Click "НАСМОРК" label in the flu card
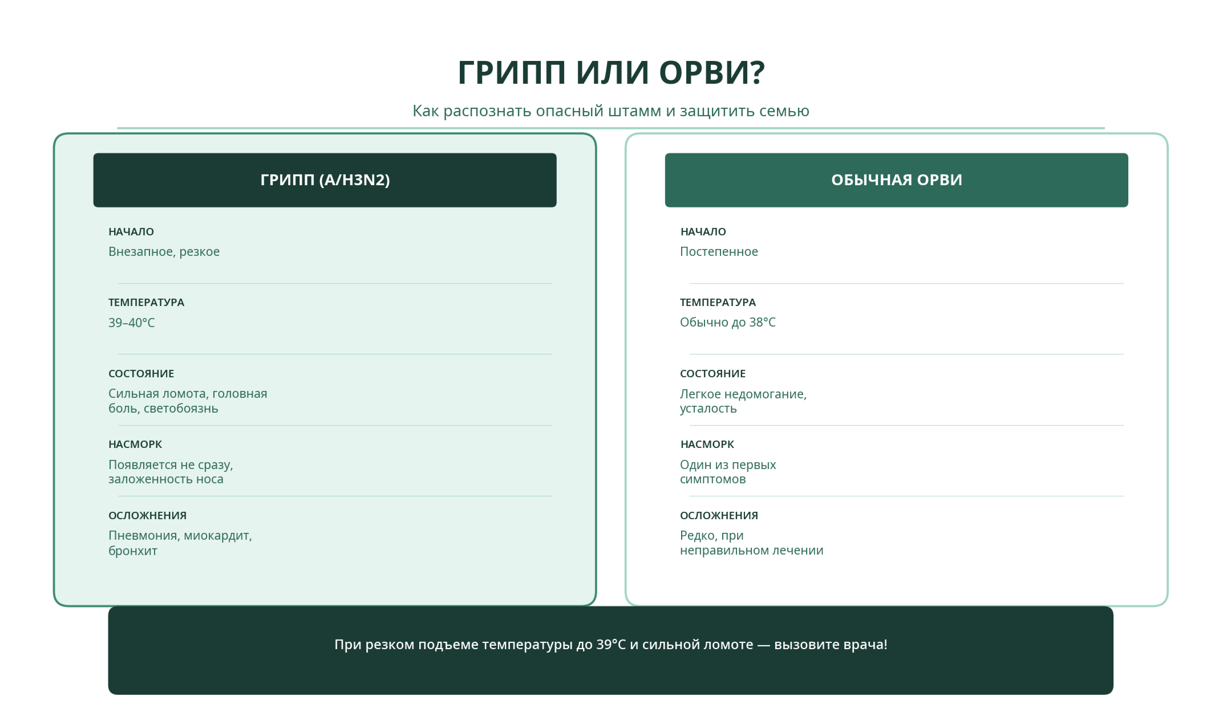 pos(135,445)
